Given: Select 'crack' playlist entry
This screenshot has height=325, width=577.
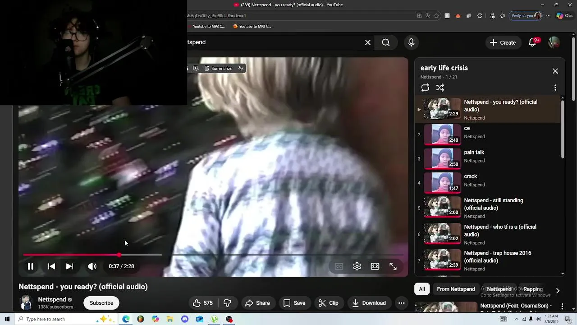Looking at the screenshot, I should (488, 182).
